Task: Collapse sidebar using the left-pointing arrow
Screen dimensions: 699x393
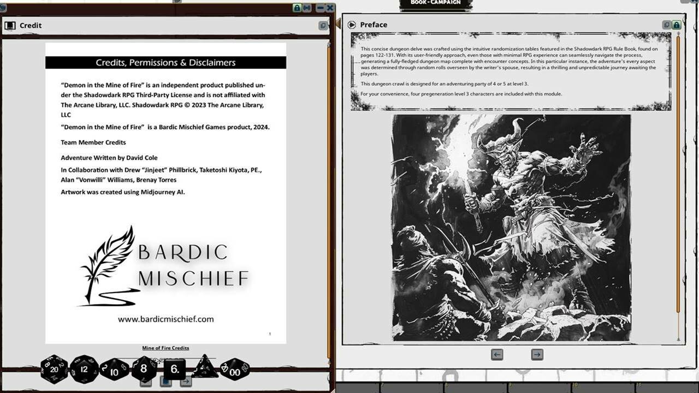Action: pyautogui.click(x=337, y=23)
